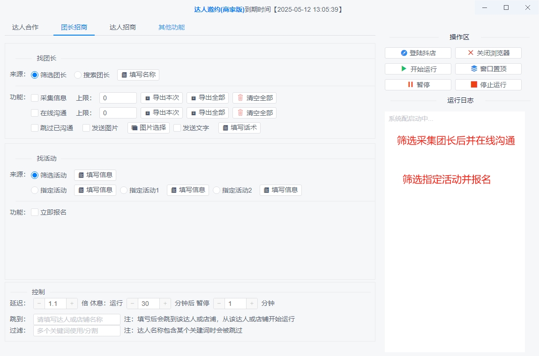Screen dimensions: 539x356
Task: Open image picker with 图片选择 folder icon
Action: [x=148, y=127]
